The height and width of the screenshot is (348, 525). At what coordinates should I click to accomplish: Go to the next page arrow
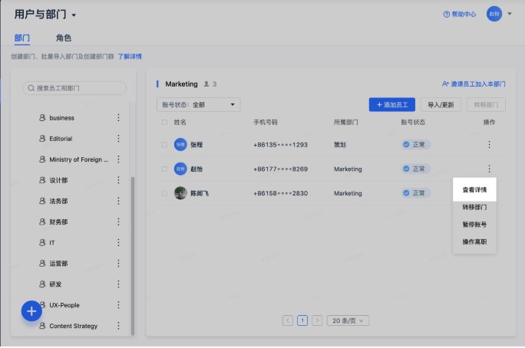point(317,320)
